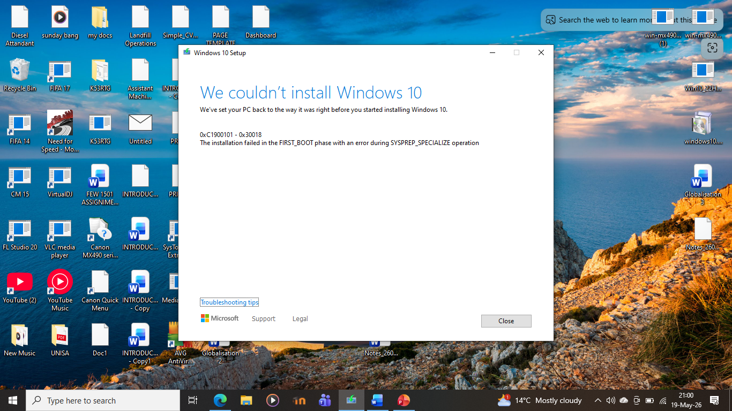Select the Assistant Machi... file icon
The height and width of the screenshot is (411, 732).
click(x=140, y=79)
